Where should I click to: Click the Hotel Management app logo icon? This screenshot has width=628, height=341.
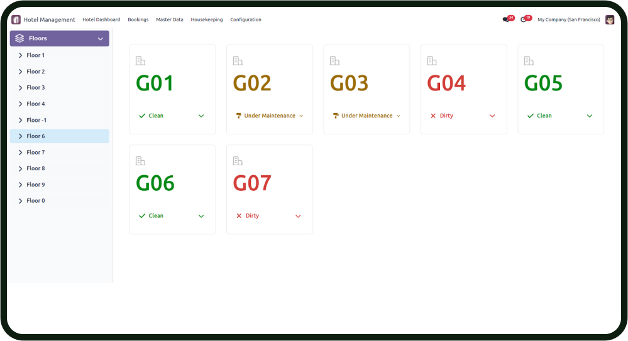pyautogui.click(x=16, y=19)
